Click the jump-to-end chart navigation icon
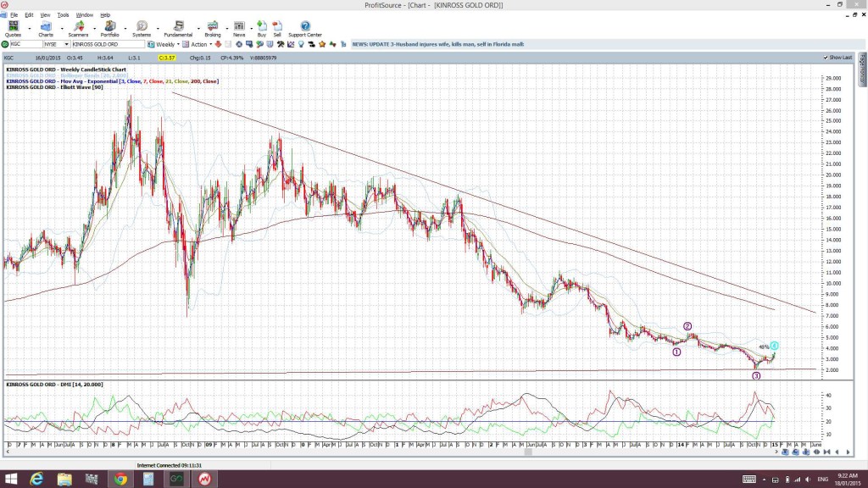The image size is (868, 488). click(827, 452)
